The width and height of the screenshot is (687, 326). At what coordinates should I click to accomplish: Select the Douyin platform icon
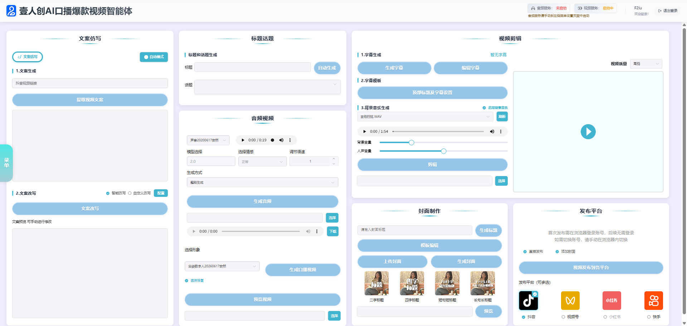(528, 301)
